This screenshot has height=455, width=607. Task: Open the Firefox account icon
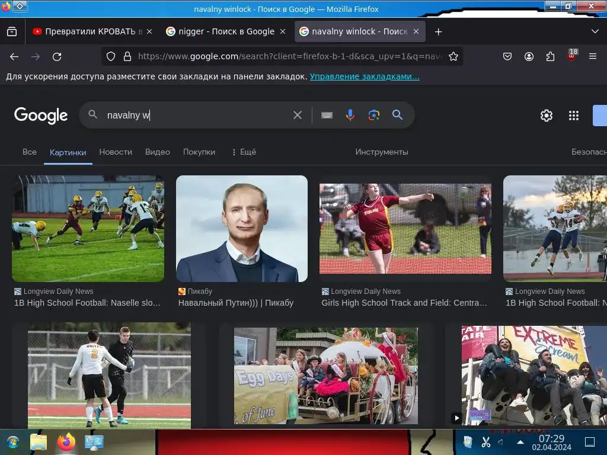tap(529, 56)
